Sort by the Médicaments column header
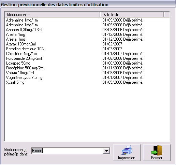Image resolution: width=176 pixels, height=165 pixels. [53, 14]
